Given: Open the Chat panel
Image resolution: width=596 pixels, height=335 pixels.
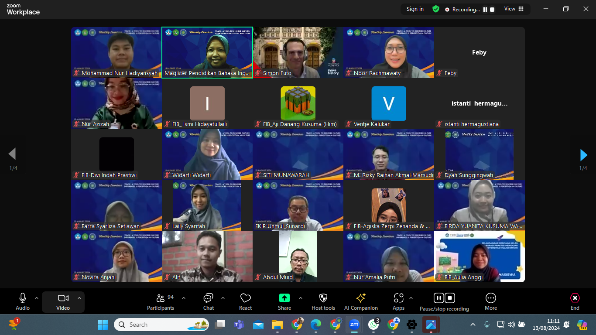Looking at the screenshot, I should pyautogui.click(x=208, y=302).
